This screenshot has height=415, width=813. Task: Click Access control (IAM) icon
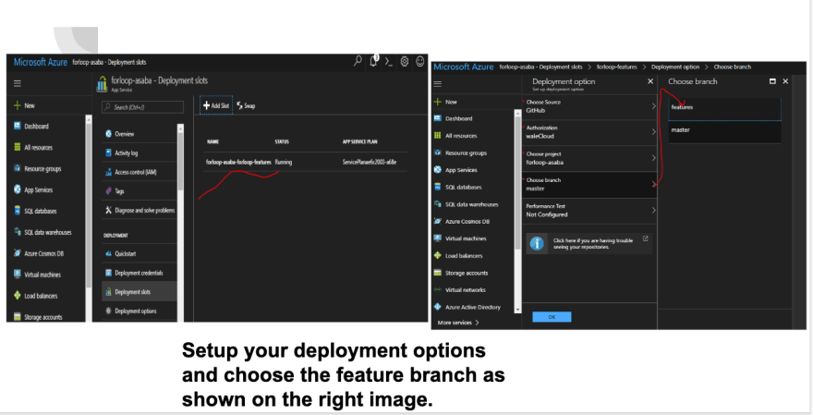coord(108,172)
